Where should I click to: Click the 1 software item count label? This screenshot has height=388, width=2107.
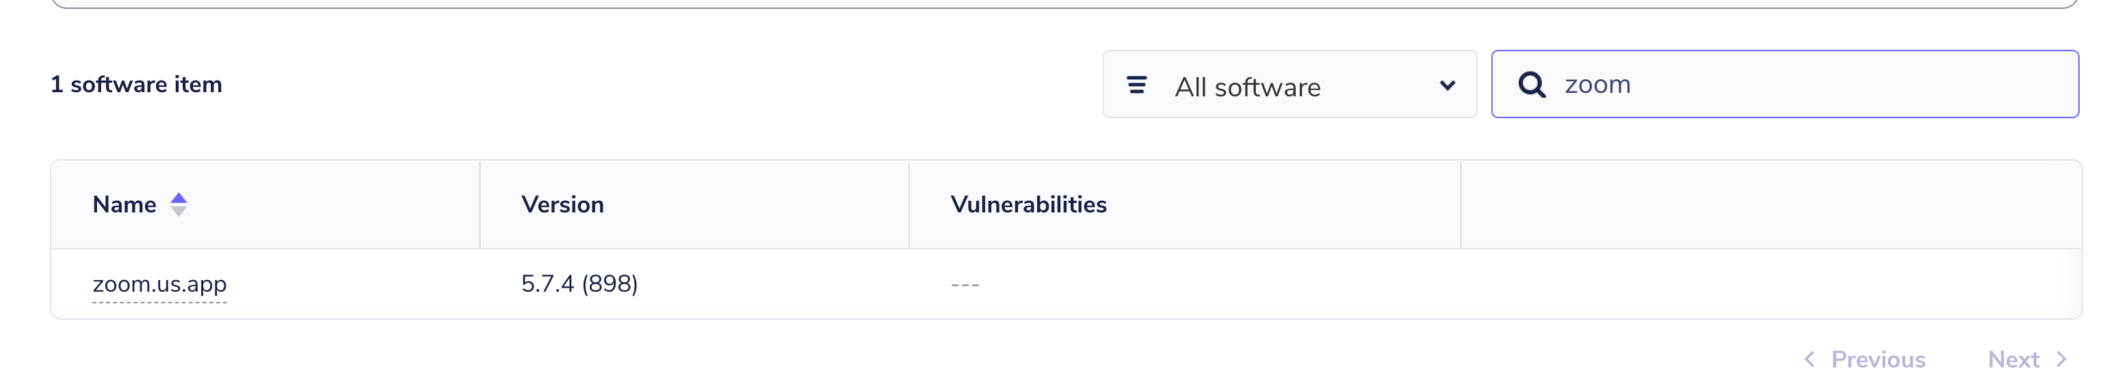[x=137, y=85]
